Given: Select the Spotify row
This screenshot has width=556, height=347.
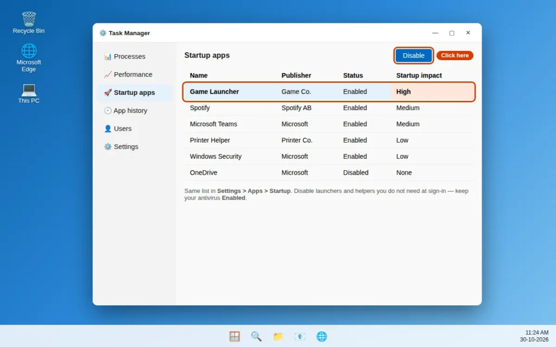Looking at the screenshot, I should click(x=328, y=108).
